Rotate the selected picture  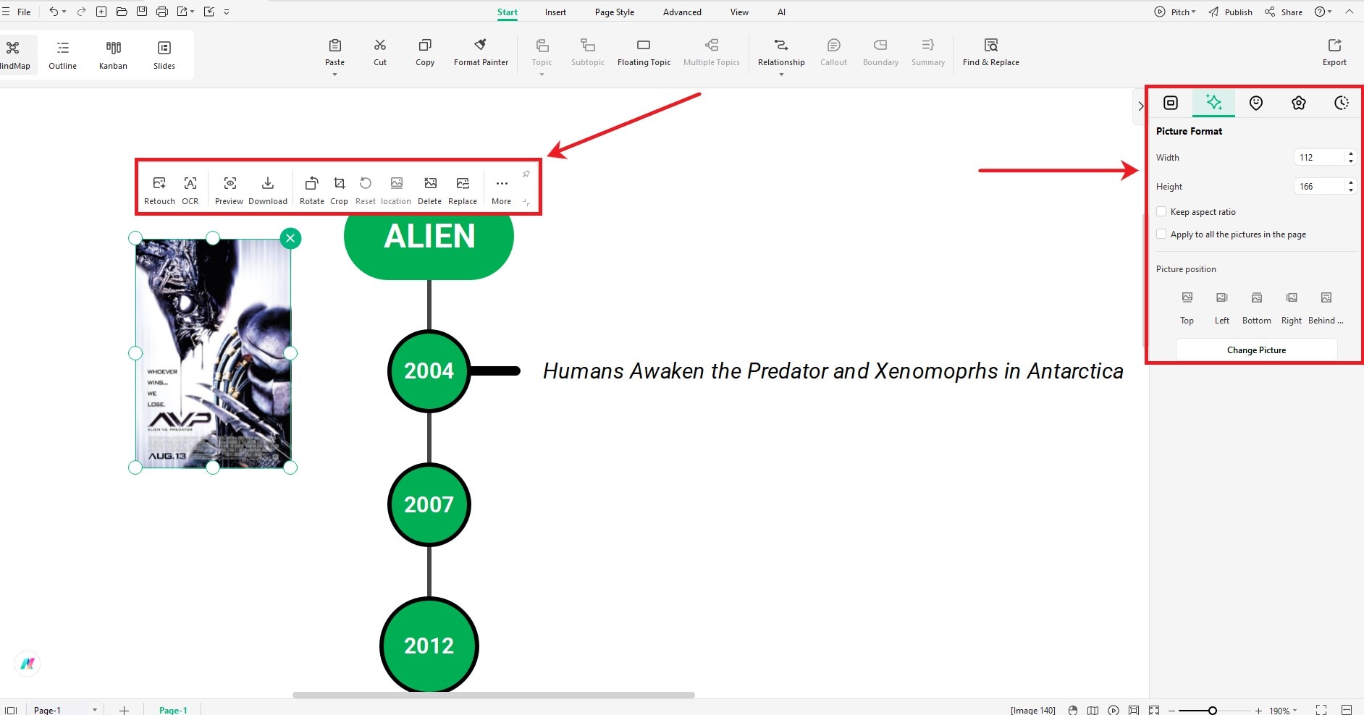coord(312,191)
